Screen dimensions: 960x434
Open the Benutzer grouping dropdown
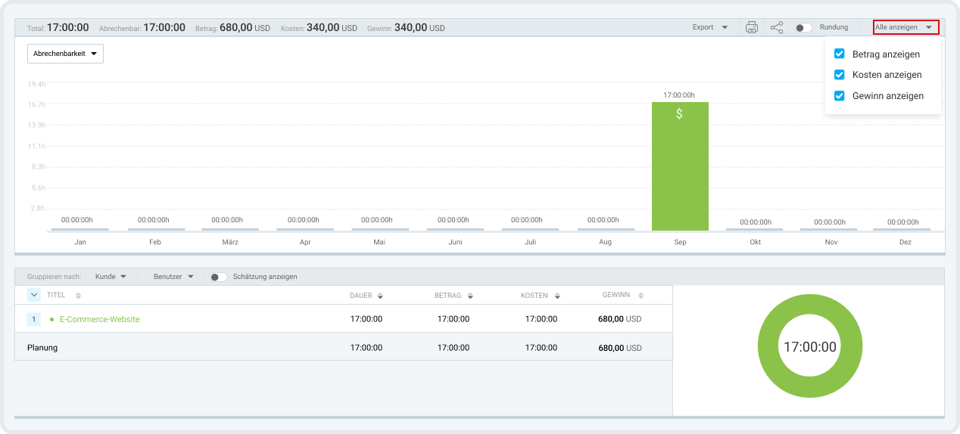173,277
